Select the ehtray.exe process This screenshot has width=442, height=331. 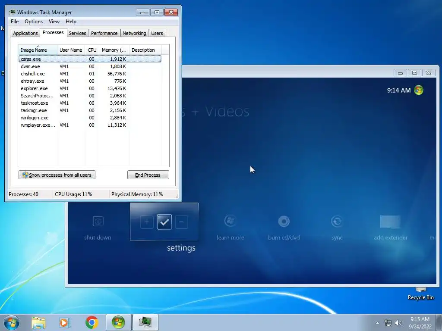pyautogui.click(x=90, y=81)
